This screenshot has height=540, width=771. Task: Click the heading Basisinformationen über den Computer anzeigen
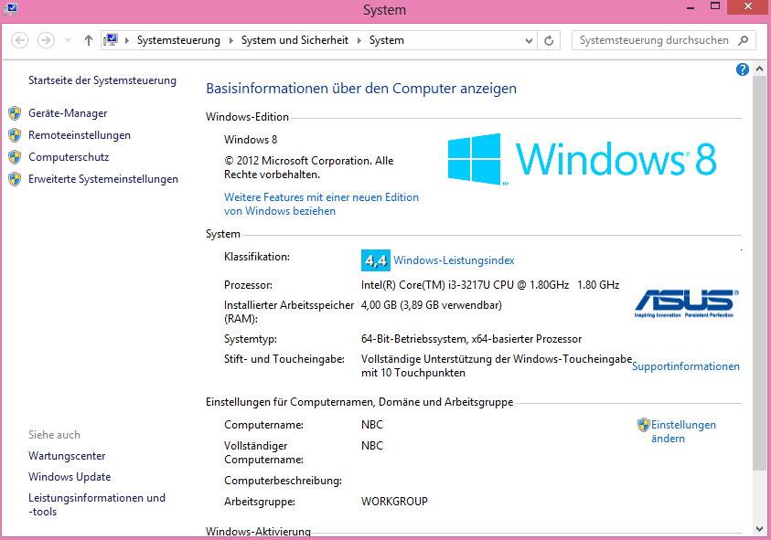pyautogui.click(x=361, y=89)
